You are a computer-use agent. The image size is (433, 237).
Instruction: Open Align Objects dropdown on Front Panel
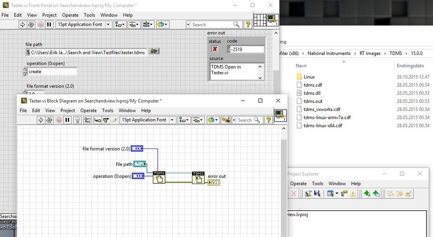pyautogui.click(x=120, y=25)
